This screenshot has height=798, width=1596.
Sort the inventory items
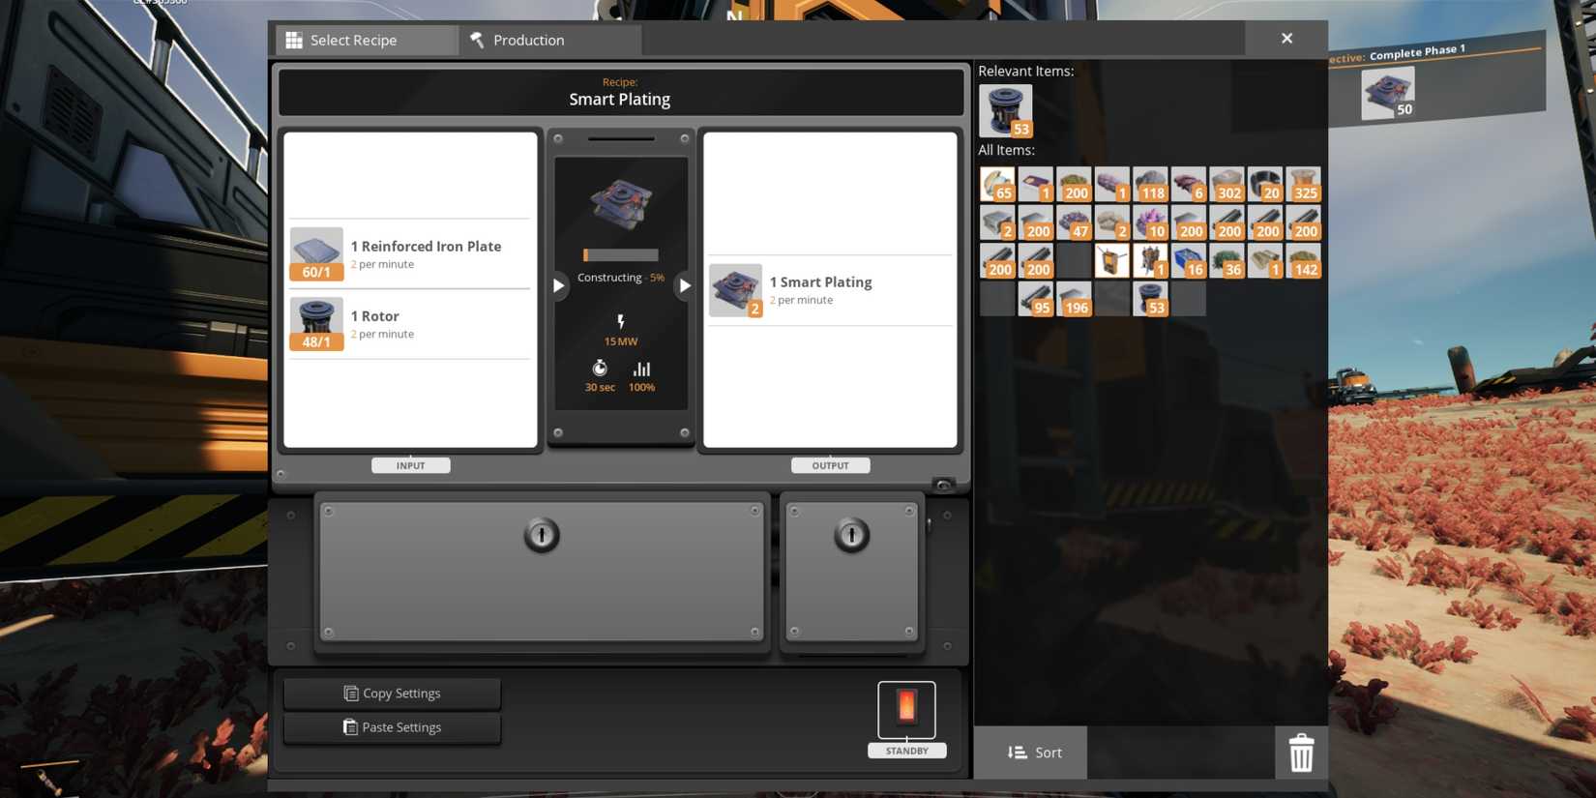pyautogui.click(x=1031, y=752)
